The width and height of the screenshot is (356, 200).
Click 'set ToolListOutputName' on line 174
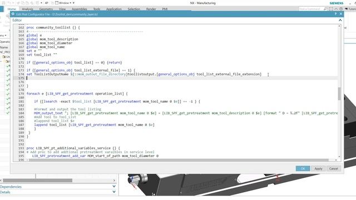coord(47,74)
